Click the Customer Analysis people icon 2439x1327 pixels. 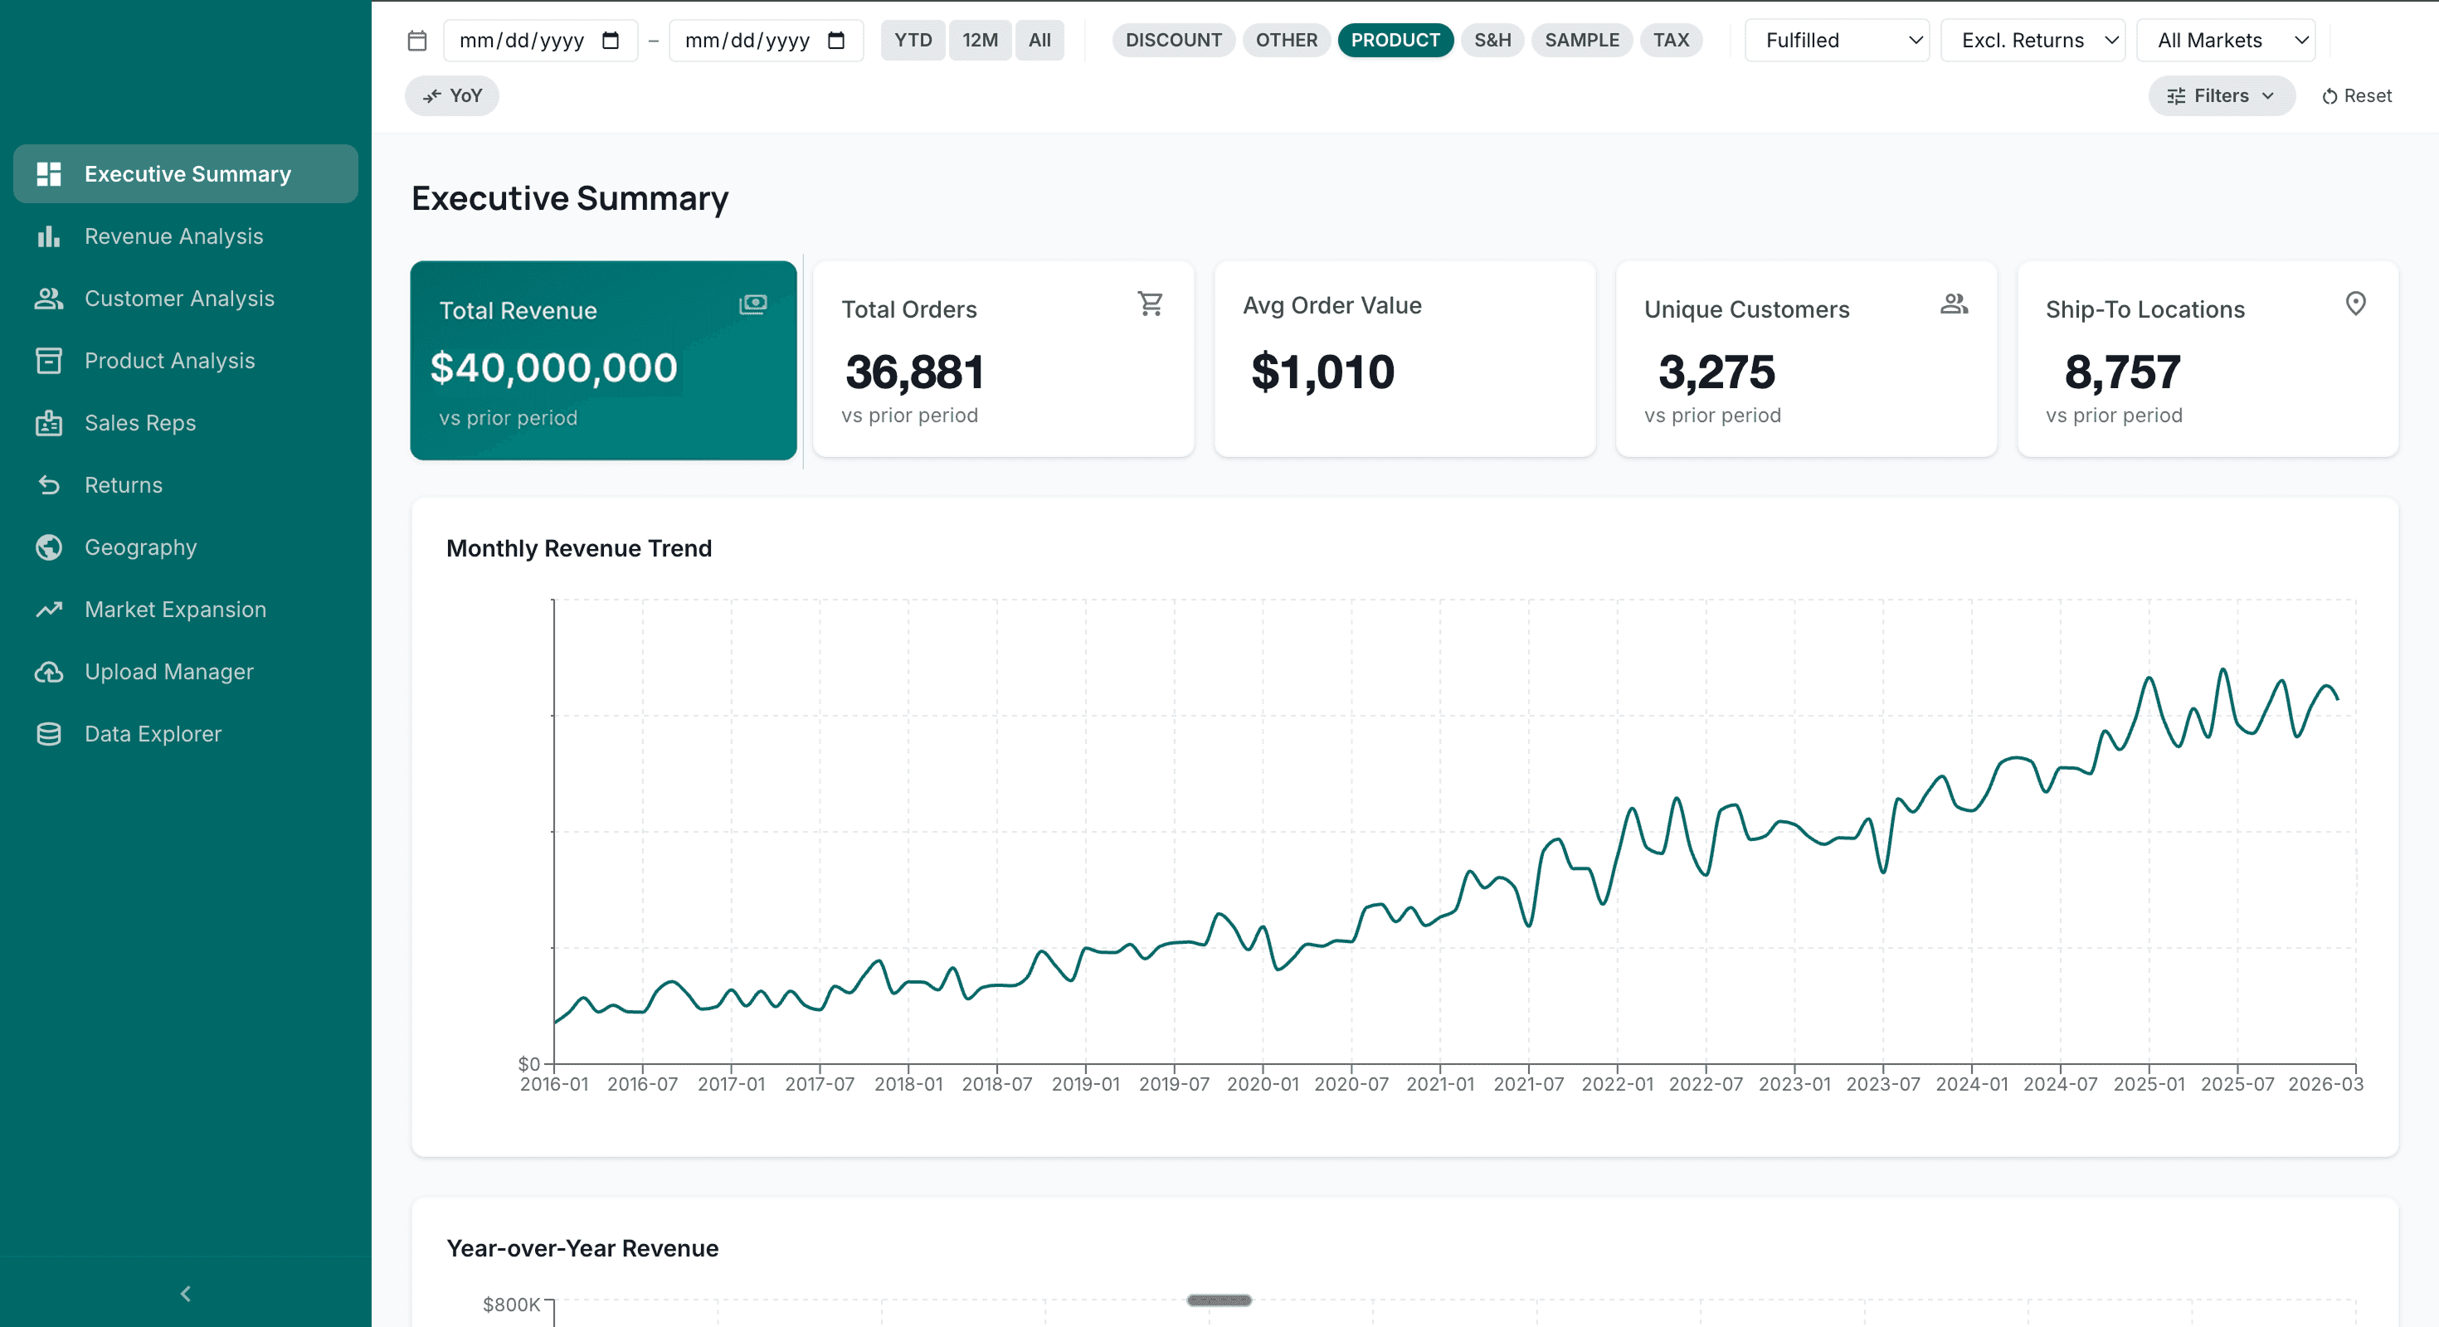(48, 299)
